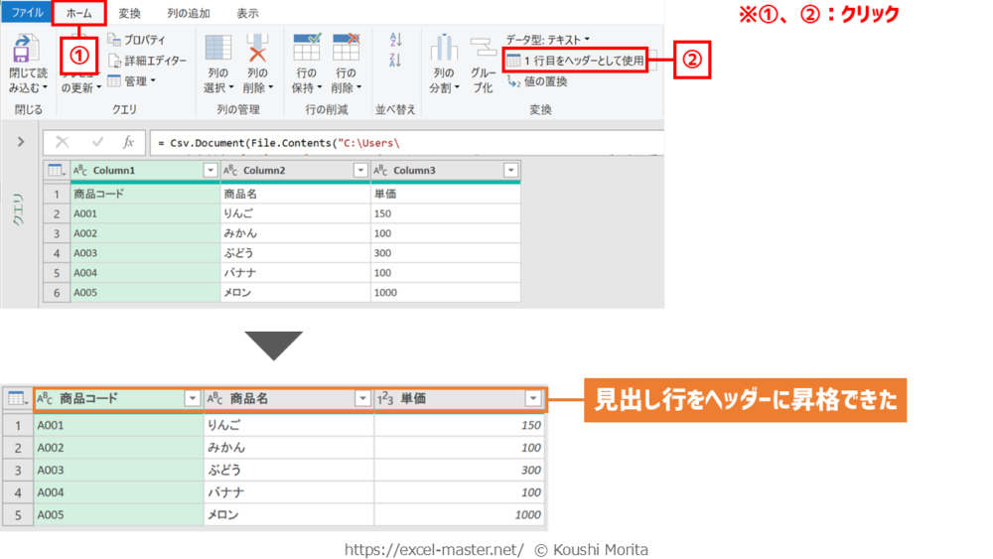Click the 列の削除 (Remove Columns) icon
Screen dimensions: 993x559
pyautogui.click(x=257, y=50)
